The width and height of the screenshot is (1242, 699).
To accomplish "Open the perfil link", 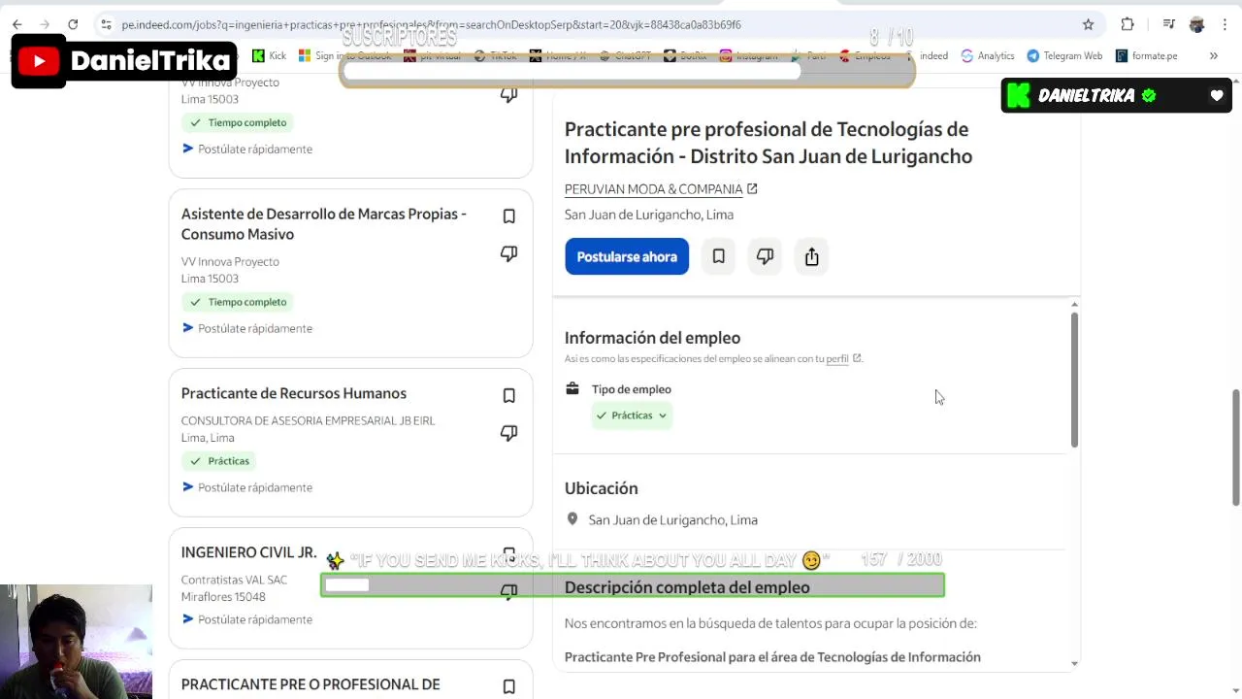I will coord(837,359).
